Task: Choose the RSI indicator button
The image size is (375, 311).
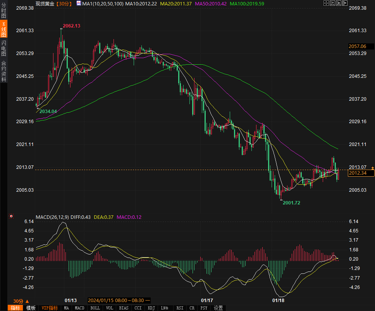Action: (180, 308)
